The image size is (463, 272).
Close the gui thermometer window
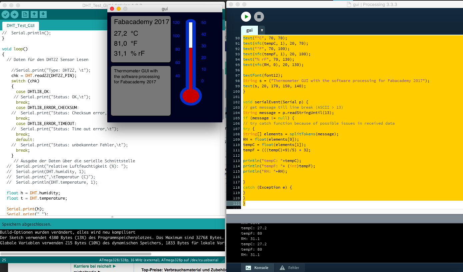(x=112, y=9)
